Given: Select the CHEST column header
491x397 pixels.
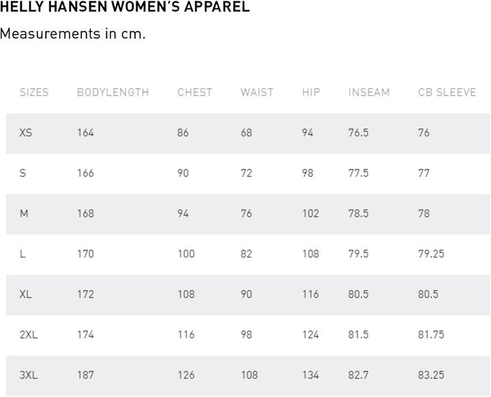Looking at the screenshot, I should click(x=194, y=93).
